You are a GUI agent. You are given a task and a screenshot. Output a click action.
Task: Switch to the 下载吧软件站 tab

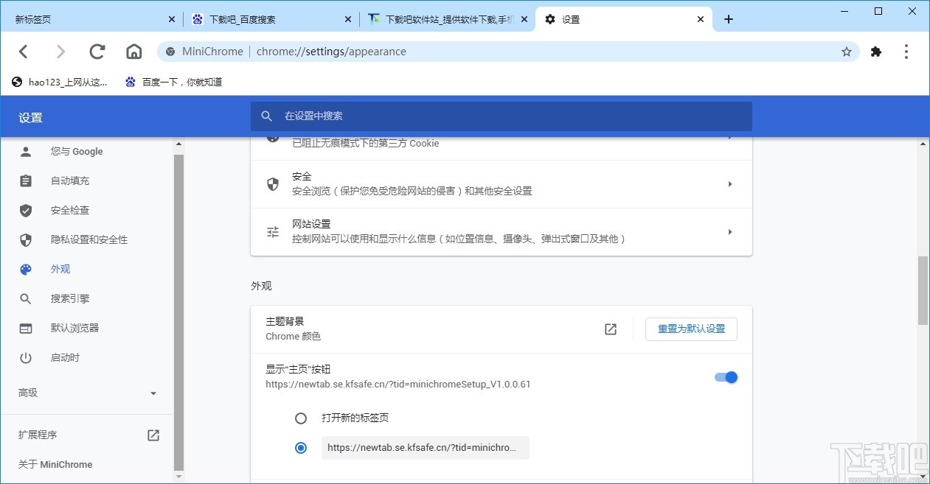(x=448, y=19)
